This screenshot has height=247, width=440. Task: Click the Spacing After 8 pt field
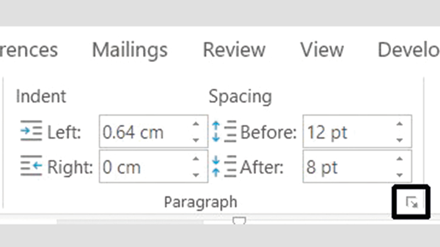click(x=346, y=166)
